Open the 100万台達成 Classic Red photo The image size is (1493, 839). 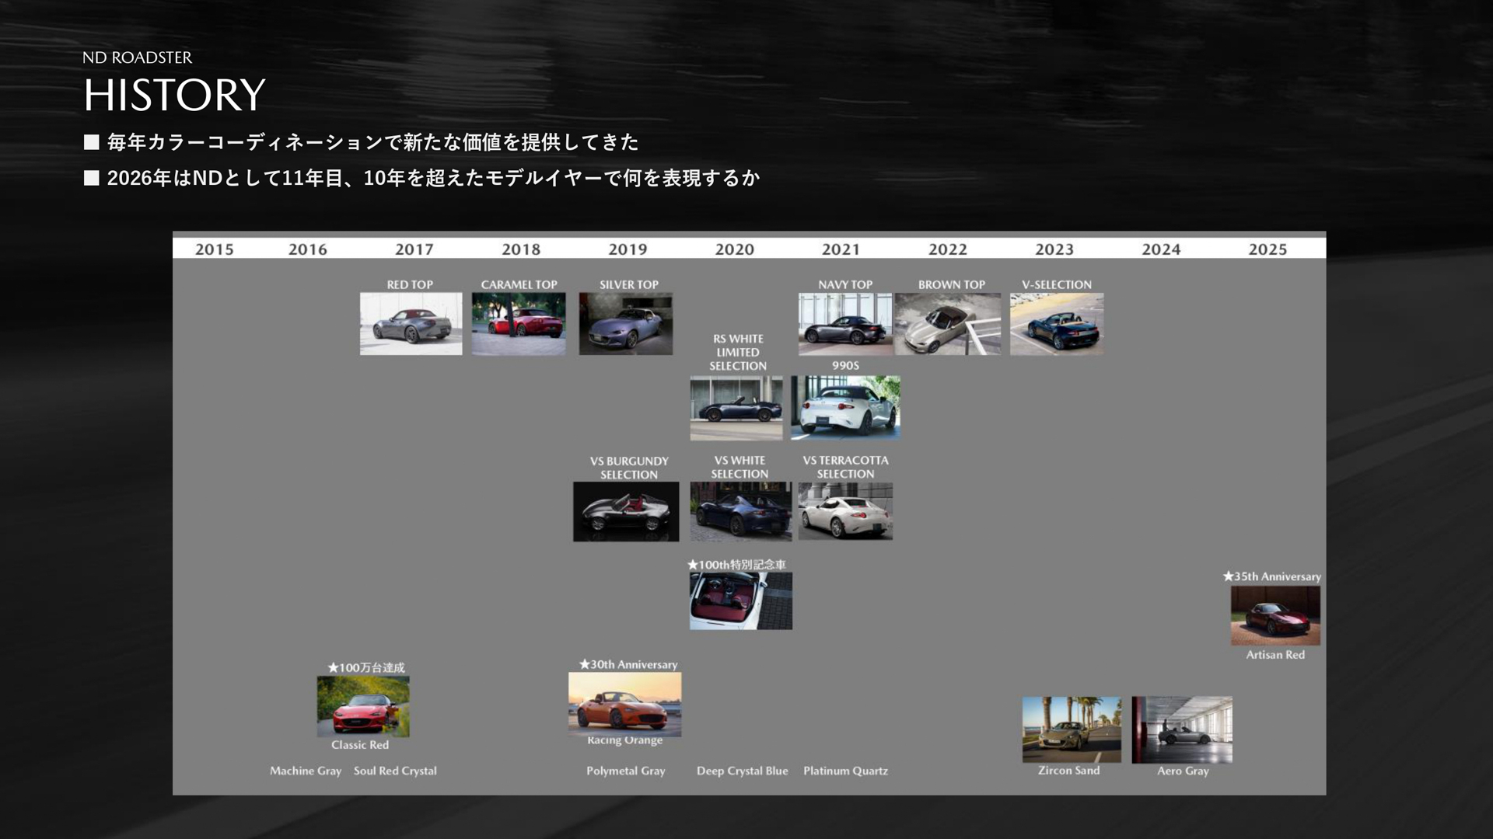[363, 706]
